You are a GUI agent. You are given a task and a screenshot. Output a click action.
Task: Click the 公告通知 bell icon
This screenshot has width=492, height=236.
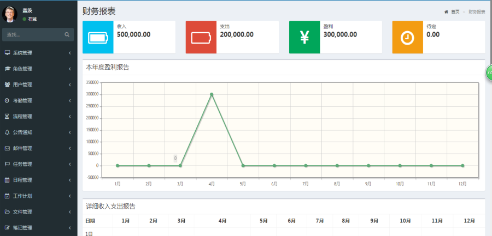click(7, 132)
